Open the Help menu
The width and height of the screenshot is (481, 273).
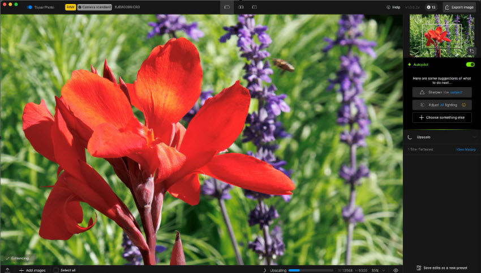click(393, 7)
